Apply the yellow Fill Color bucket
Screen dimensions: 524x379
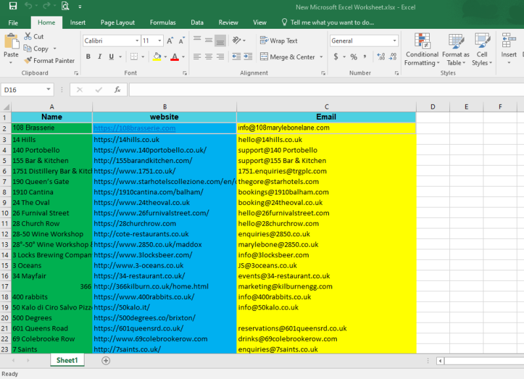pyautogui.click(x=157, y=56)
